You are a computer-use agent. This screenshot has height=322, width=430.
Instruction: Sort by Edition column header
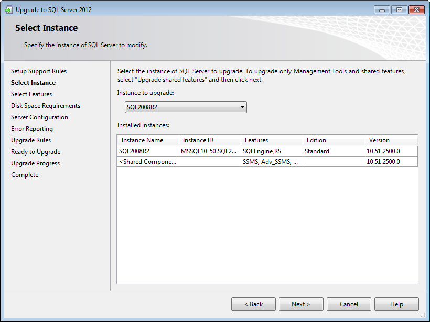click(x=334, y=140)
